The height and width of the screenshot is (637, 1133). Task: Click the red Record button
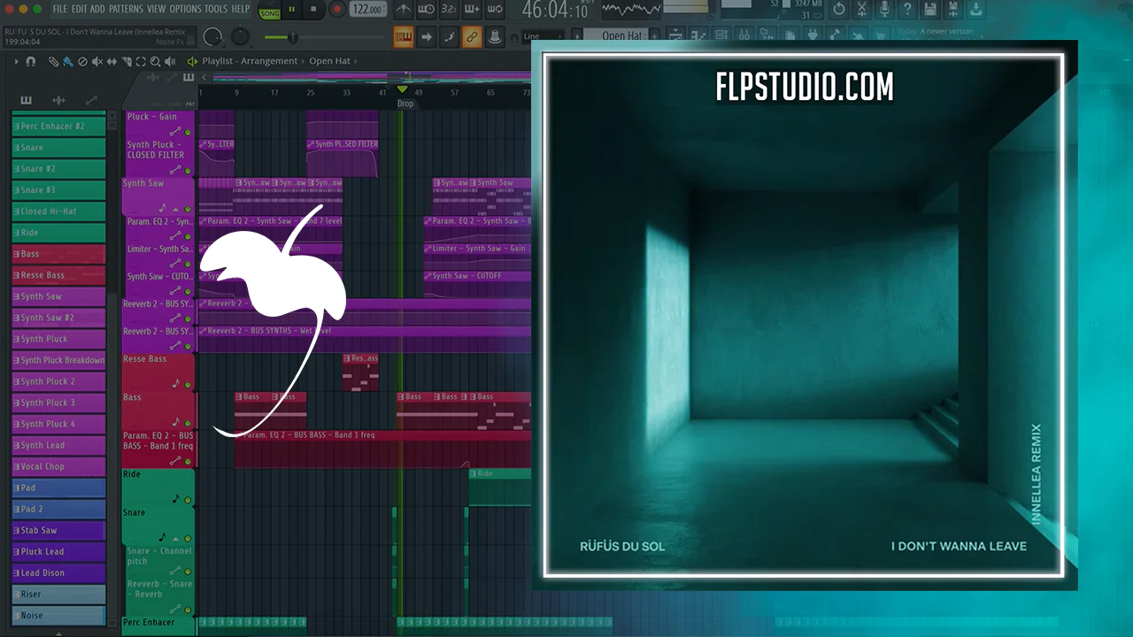[x=337, y=10]
